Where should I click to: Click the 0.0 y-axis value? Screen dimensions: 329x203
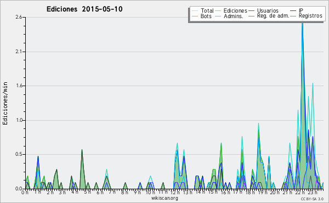(19, 189)
